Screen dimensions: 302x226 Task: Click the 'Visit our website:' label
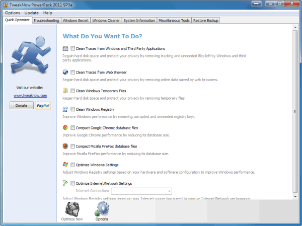[x=30, y=88]
